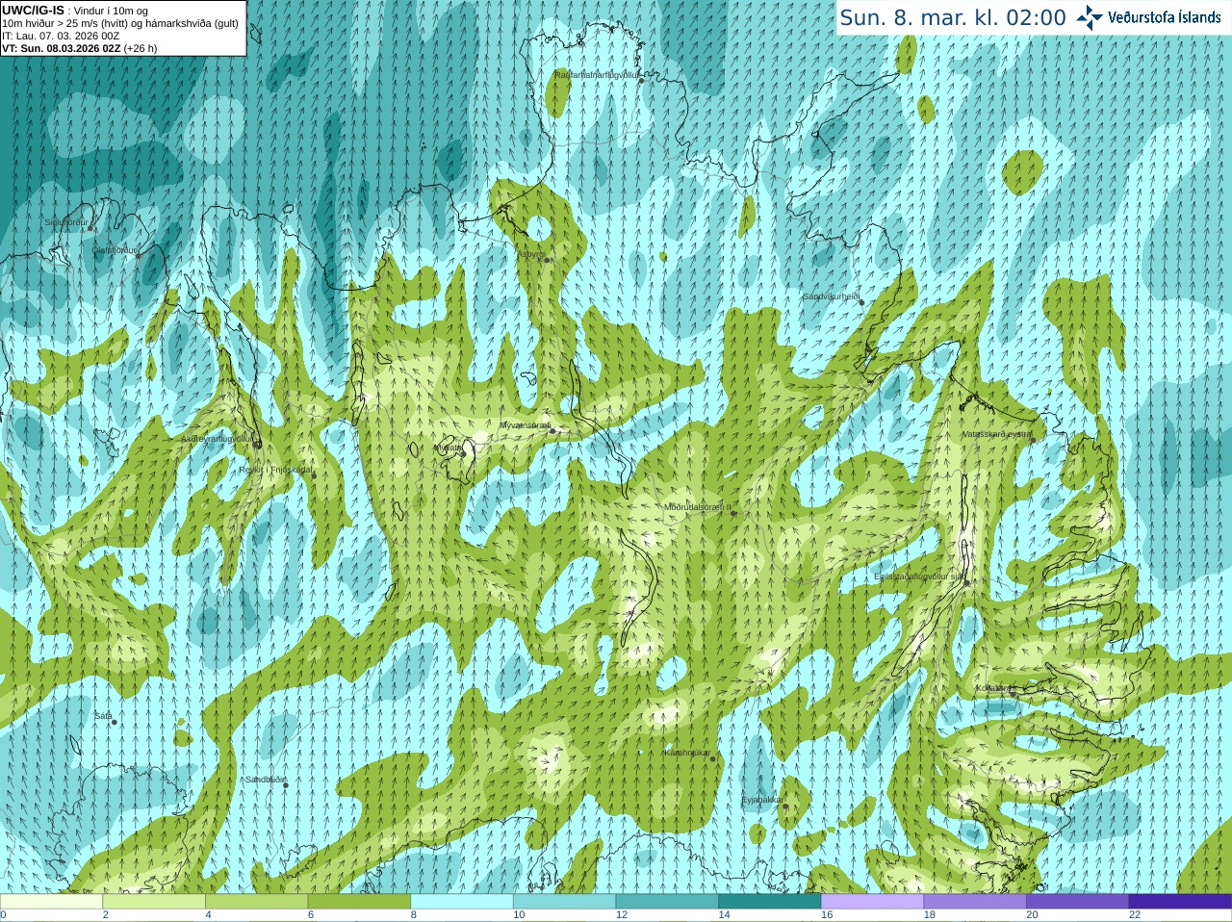Click the 16–18 m/s lavender legend swatch
Screen dimensions: 1232x922
[x=873, y=901]
